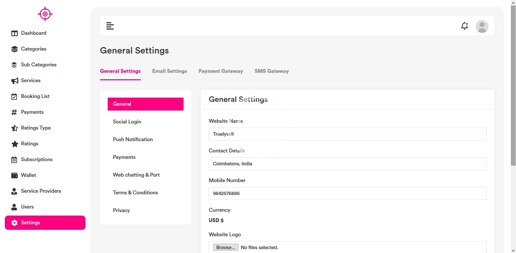
Task: Click the pink target logo icon
Action: point(45,14)
